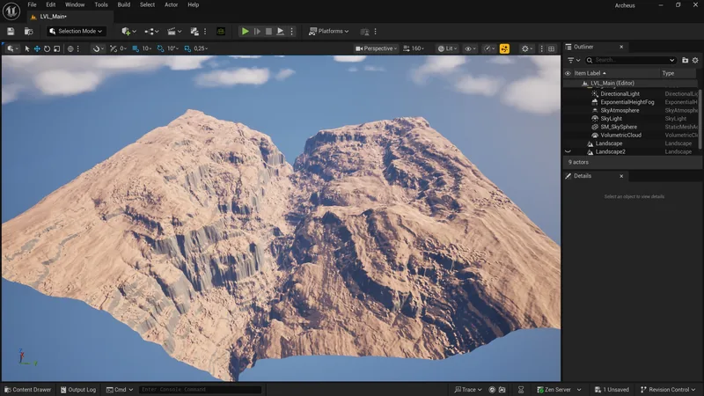Open the Select menu

[x=147, y=4]
